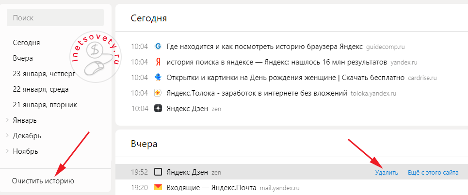Open the Яндекс.Толока history entry
Screen dimensions: 468x195
[257, 93]
